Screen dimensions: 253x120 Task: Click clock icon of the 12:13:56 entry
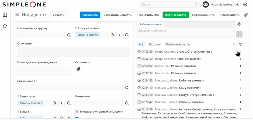click(139, 109)
